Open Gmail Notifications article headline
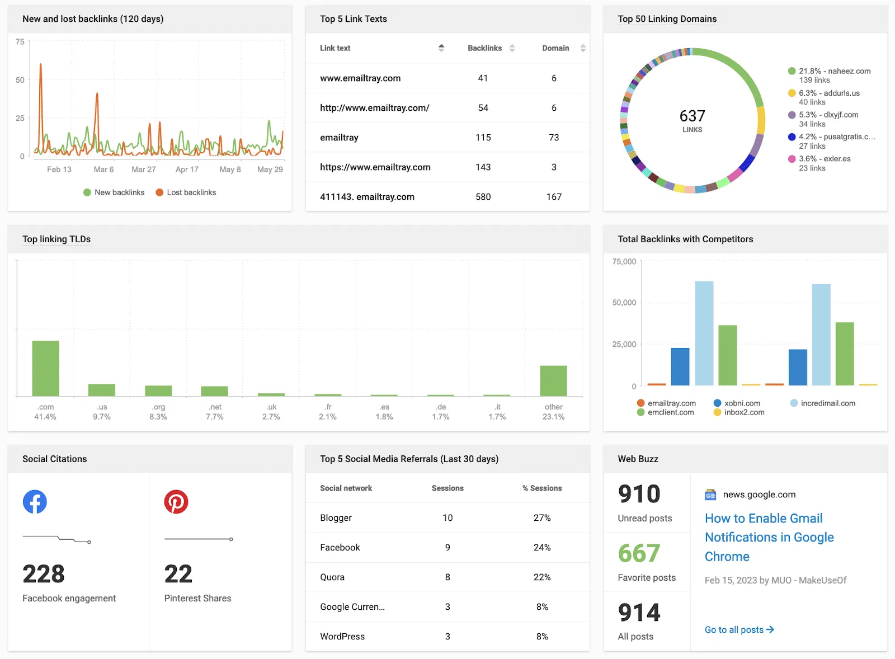This screenshot has height=659, width=895. (x=769, y=537)
